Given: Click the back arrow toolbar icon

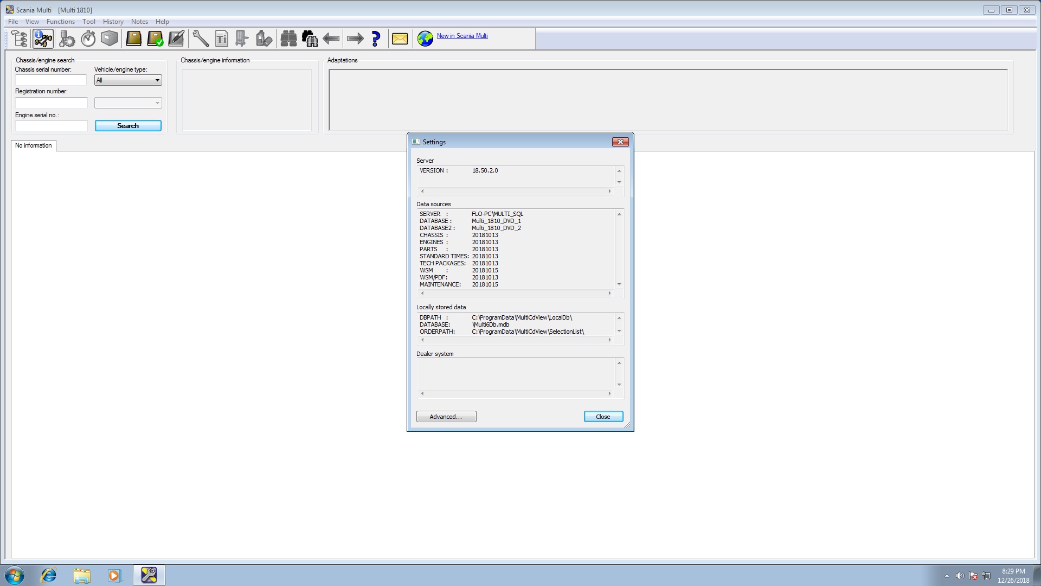Looking at the screenshot, I should coord(331,39).
